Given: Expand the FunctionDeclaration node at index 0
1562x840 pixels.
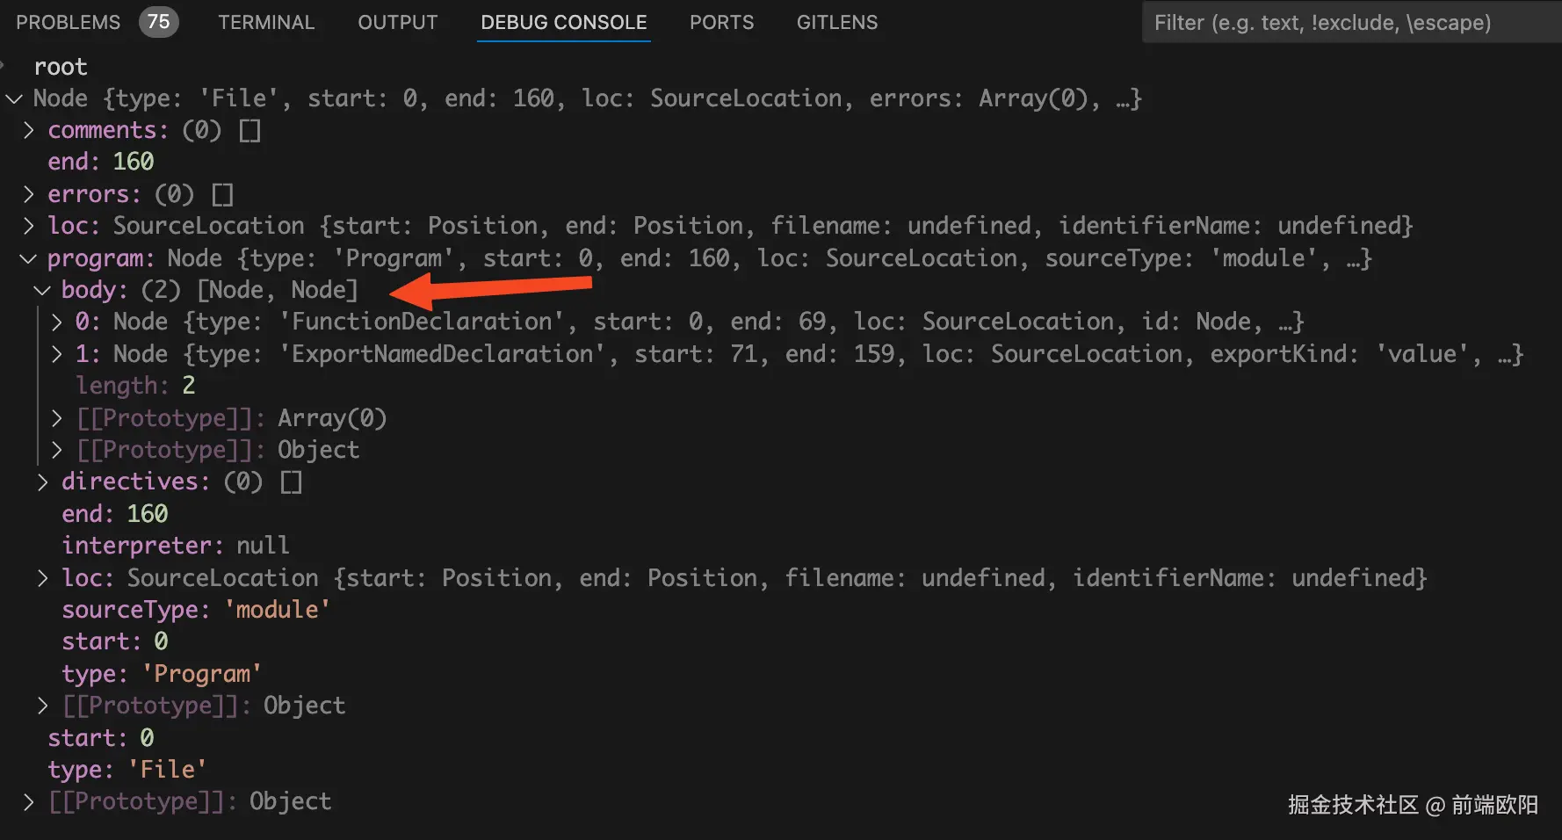Looking at the screenshot, I should 57,322.
